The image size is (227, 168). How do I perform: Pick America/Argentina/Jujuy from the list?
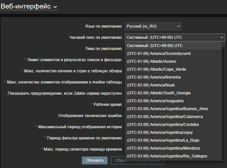(161, 132)
